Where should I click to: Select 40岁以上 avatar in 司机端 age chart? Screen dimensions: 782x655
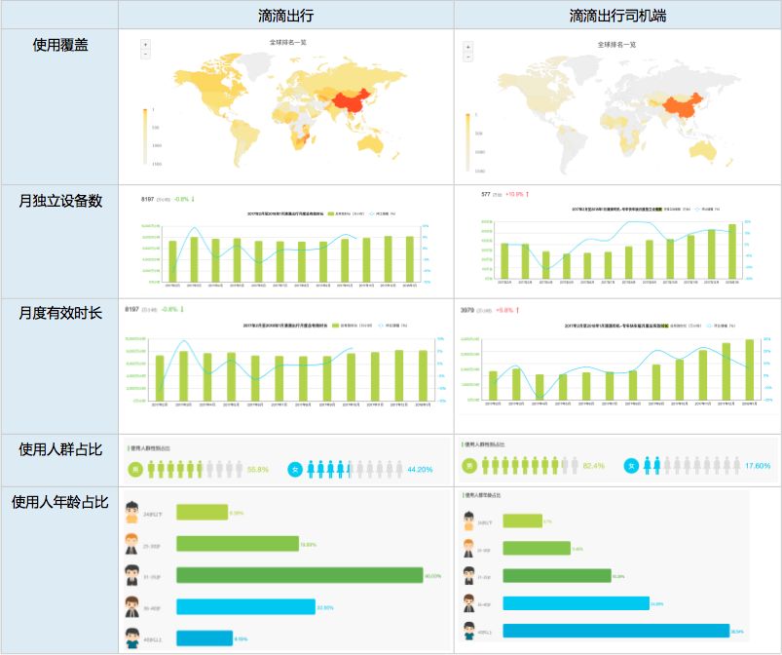[468, 631]
